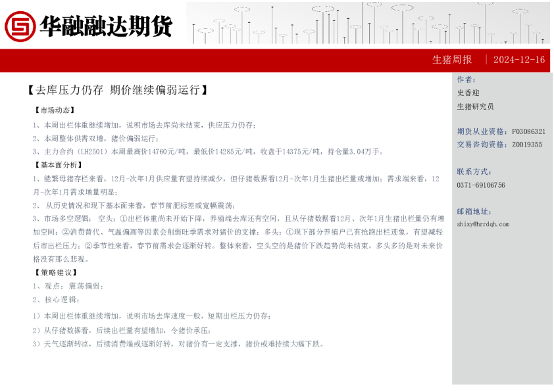This screenshot has width=554, height=391.
Task: Click the 华融融达期货 company name text
Action: (105, 26)
